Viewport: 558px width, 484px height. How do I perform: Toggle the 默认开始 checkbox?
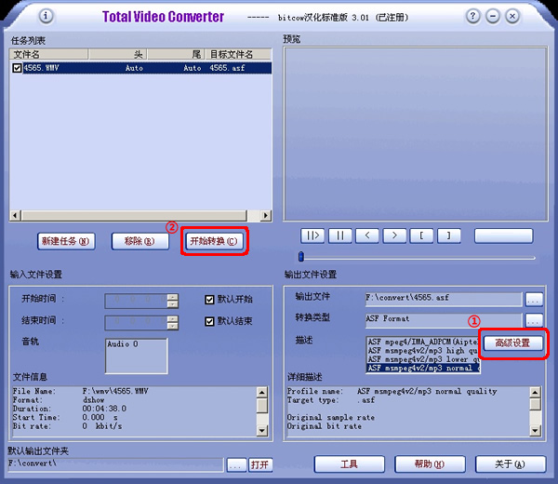click(210, 300)
